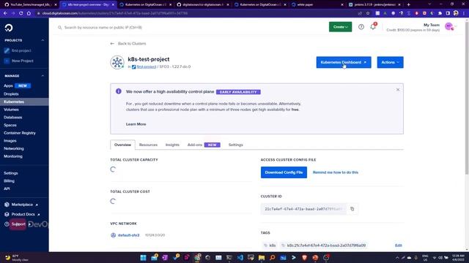Viewport: 469px width, 263px height.
Task: Open the default-sfo3 VPC network link
Action: pos(129,235)
